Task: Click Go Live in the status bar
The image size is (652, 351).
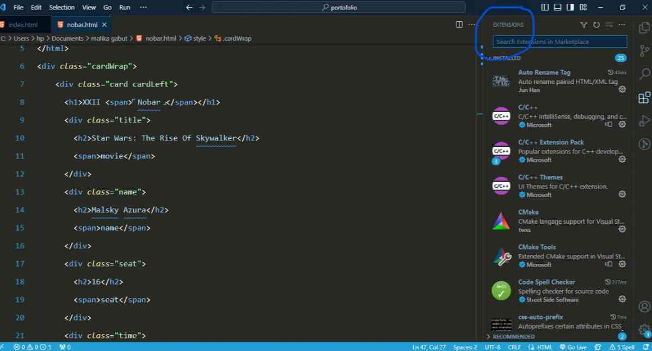Action: 573,347
